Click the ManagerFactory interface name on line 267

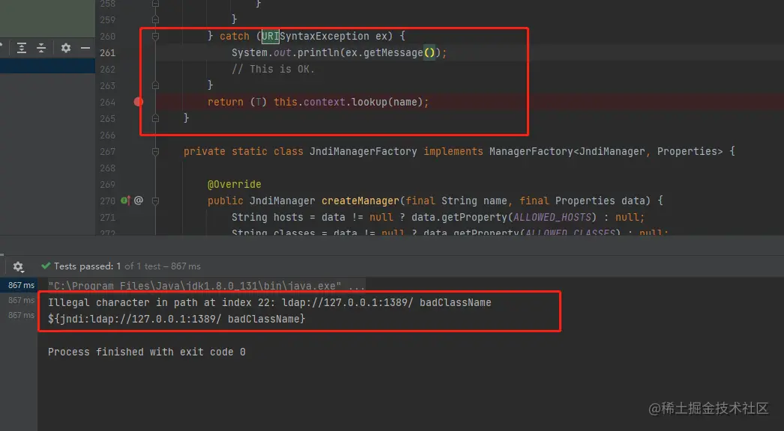531,151
